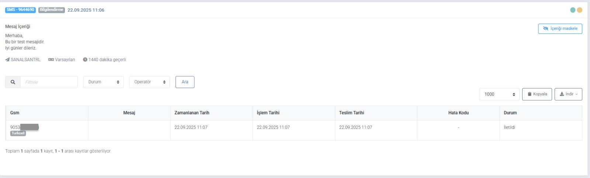Open the İndir download menu
This screenshot has width=590, height=178.
(568, 94)
